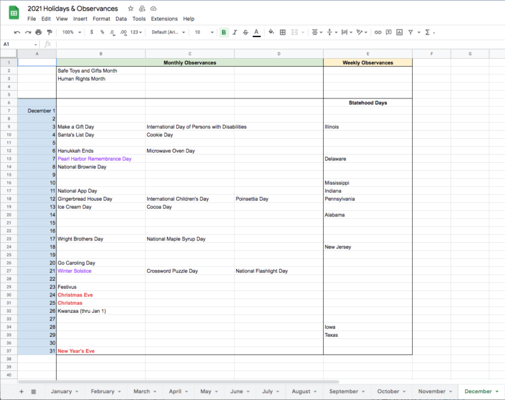Toggle bold formatting

223,32
